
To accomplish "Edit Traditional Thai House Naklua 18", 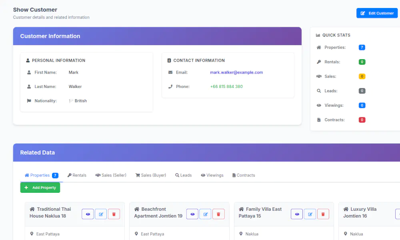I will pyautogui.click(x=101, y=214).
